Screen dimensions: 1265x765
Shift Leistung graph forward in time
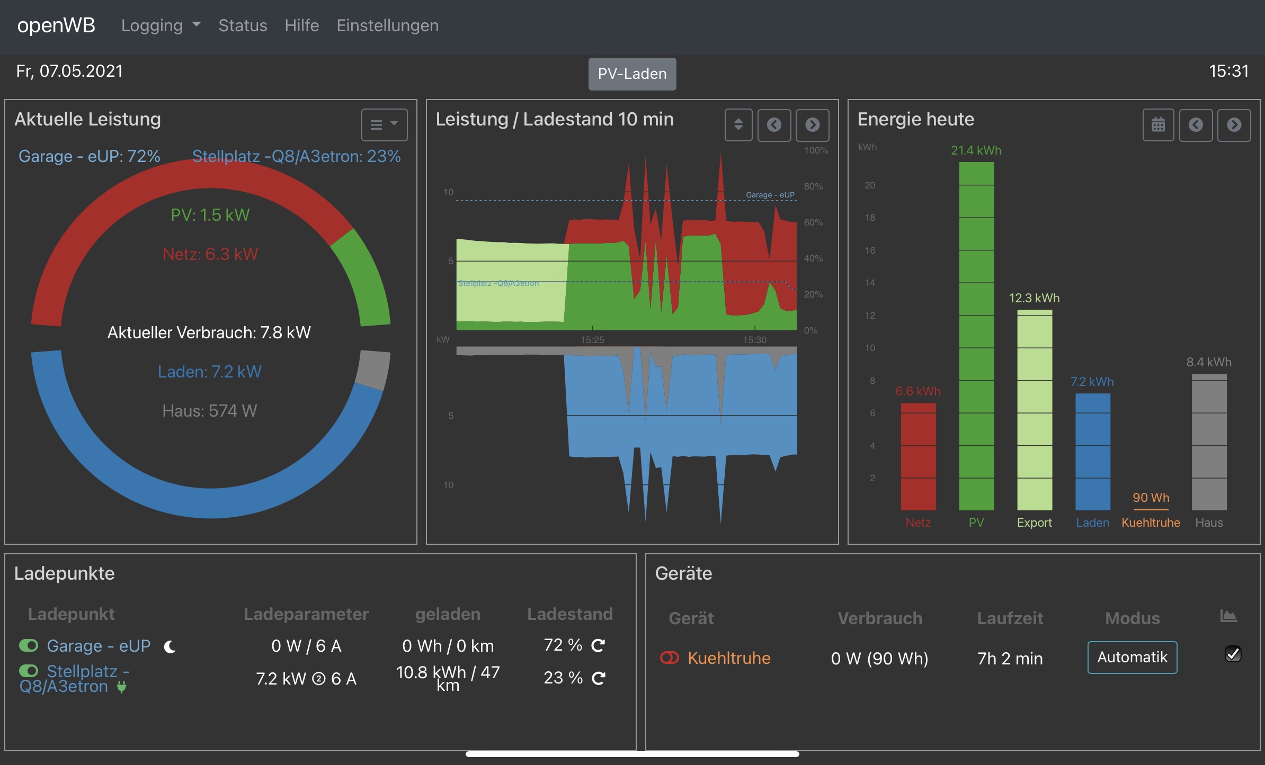(x=812, y=125)
